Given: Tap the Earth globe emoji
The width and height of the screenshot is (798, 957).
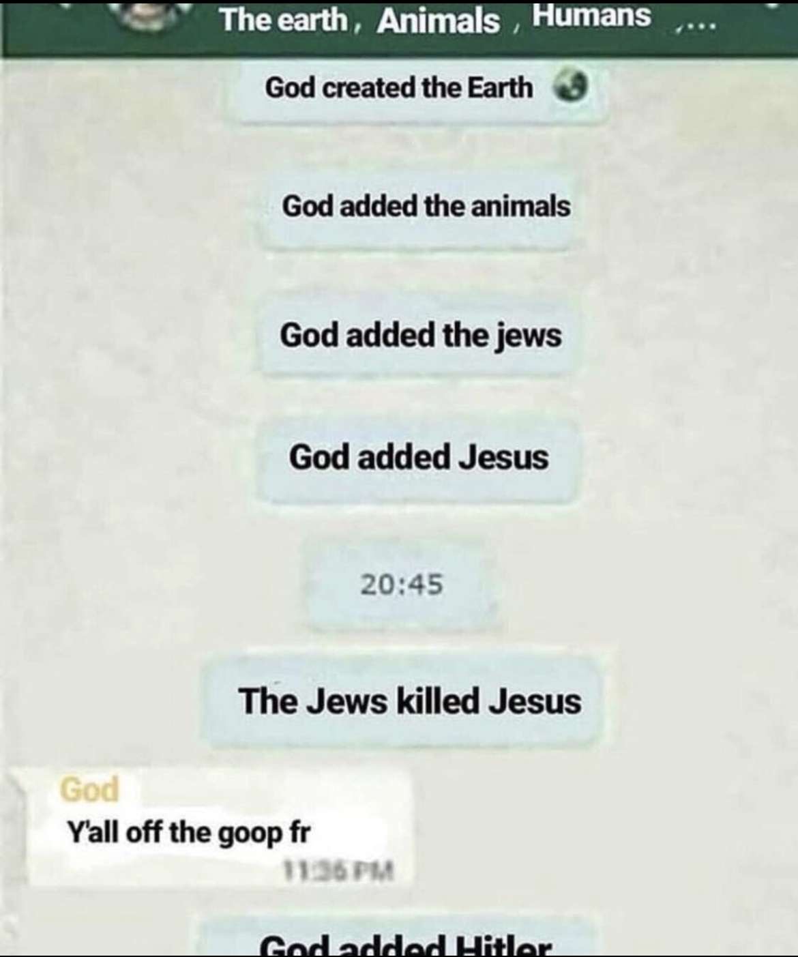Looking at the screenshot, I should click(571, 87).
